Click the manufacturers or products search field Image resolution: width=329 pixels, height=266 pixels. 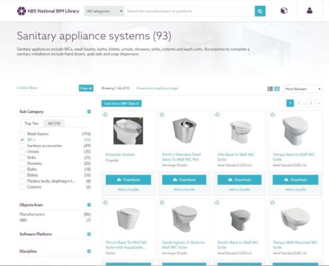pos(189,11)
